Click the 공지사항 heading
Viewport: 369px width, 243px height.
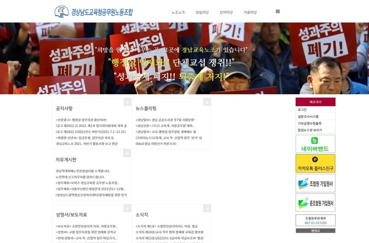click(64, 108)
